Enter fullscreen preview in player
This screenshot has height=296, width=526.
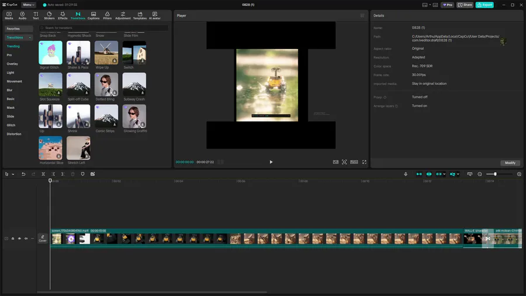pyautogui.click(x=364, y=162)
